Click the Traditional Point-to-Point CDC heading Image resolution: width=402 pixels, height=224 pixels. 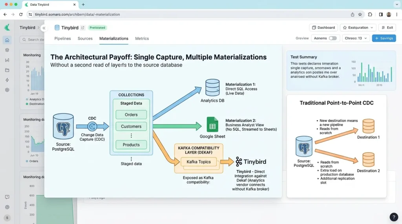click(x=336, y=103)
